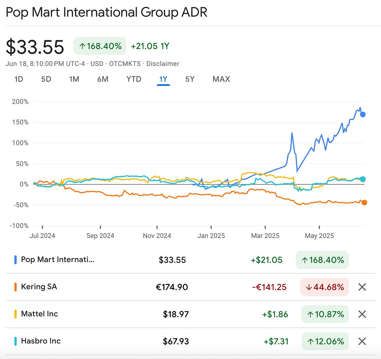Click the header 168.40% gain badge
The height and width of the screenshot is (359, 381).
[x=100, y=46]
